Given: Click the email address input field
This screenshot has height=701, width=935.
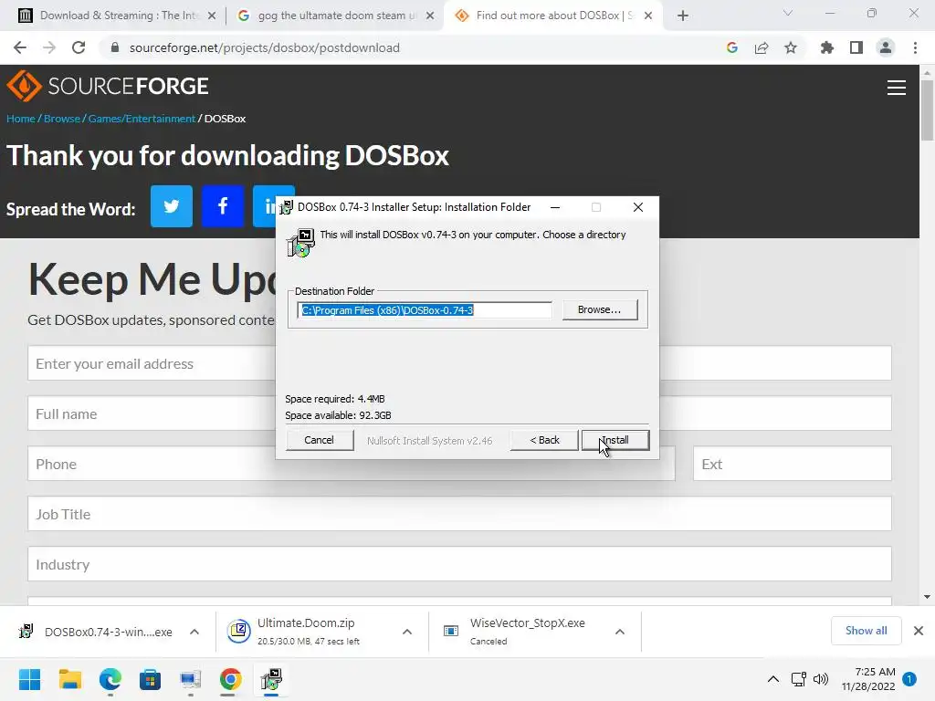Looking at the screenshot, I should [x=152, y=363].
